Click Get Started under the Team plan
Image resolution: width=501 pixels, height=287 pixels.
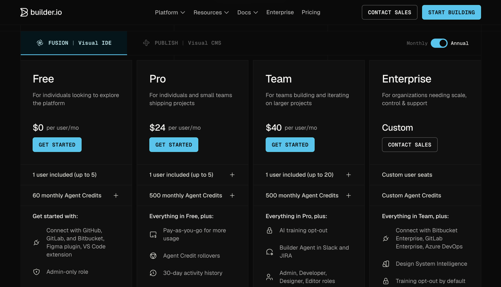290,145
